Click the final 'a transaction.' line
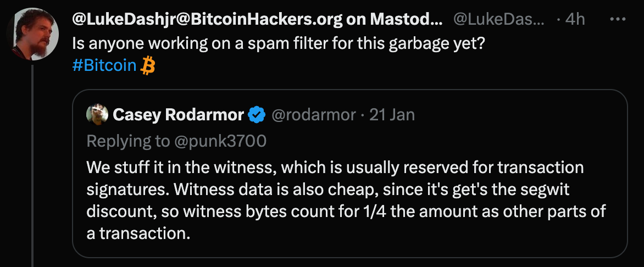The image size is (644, 267). click(139, 233)
